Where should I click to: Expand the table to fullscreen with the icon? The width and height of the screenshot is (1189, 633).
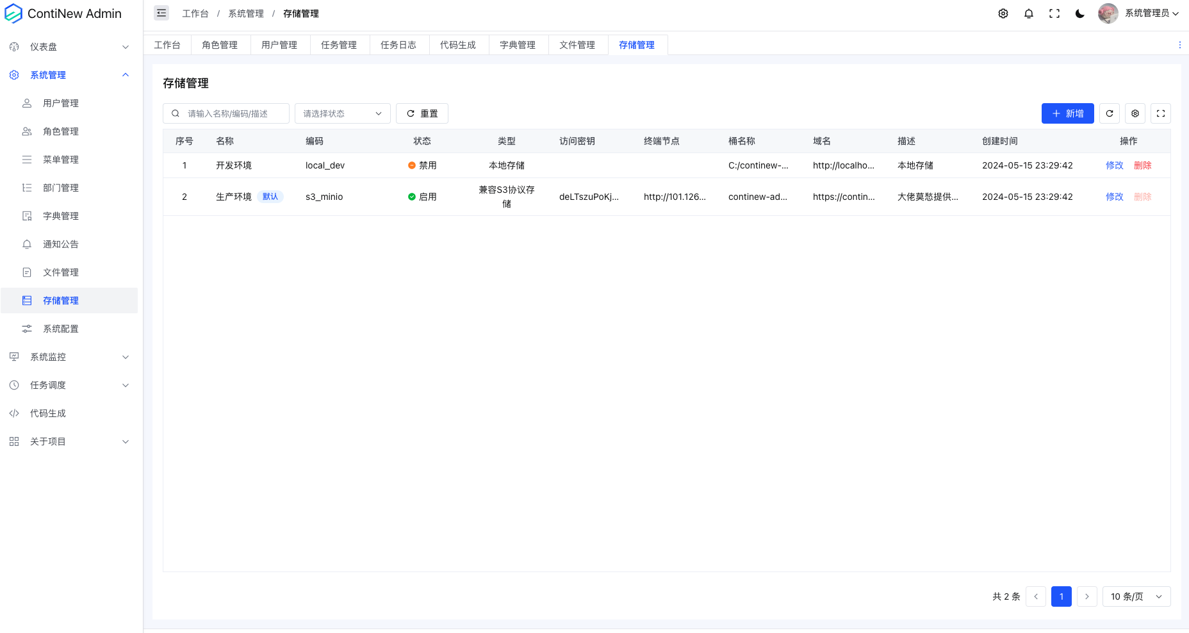(x=1160, y=113)
